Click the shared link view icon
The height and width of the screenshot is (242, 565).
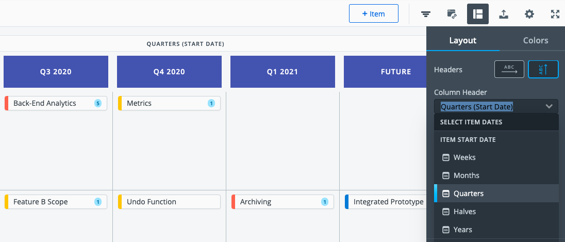click(x=452, y=14)
